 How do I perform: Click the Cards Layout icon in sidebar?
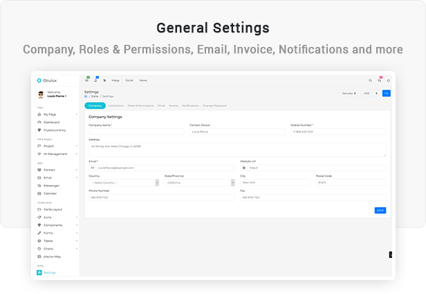(x=39, y=209)
